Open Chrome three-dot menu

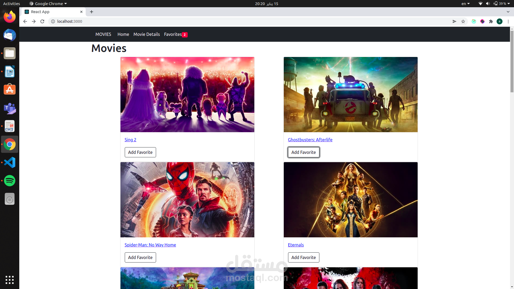[508, 21]
